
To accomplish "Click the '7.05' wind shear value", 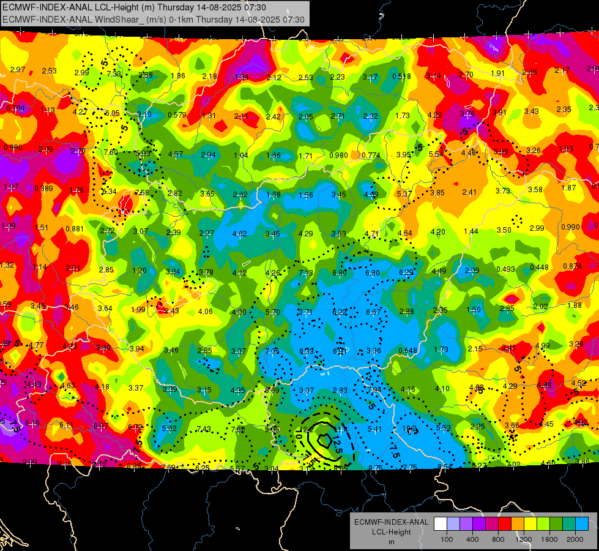I will click(272, 351).
